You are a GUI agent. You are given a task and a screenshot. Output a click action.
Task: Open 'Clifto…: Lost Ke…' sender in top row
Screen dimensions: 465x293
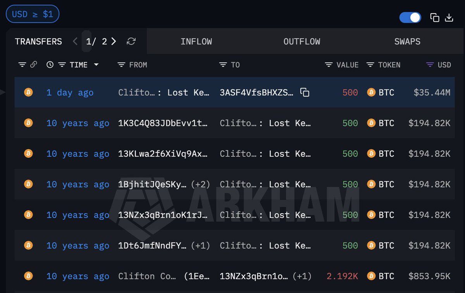(x=163, y=93)
